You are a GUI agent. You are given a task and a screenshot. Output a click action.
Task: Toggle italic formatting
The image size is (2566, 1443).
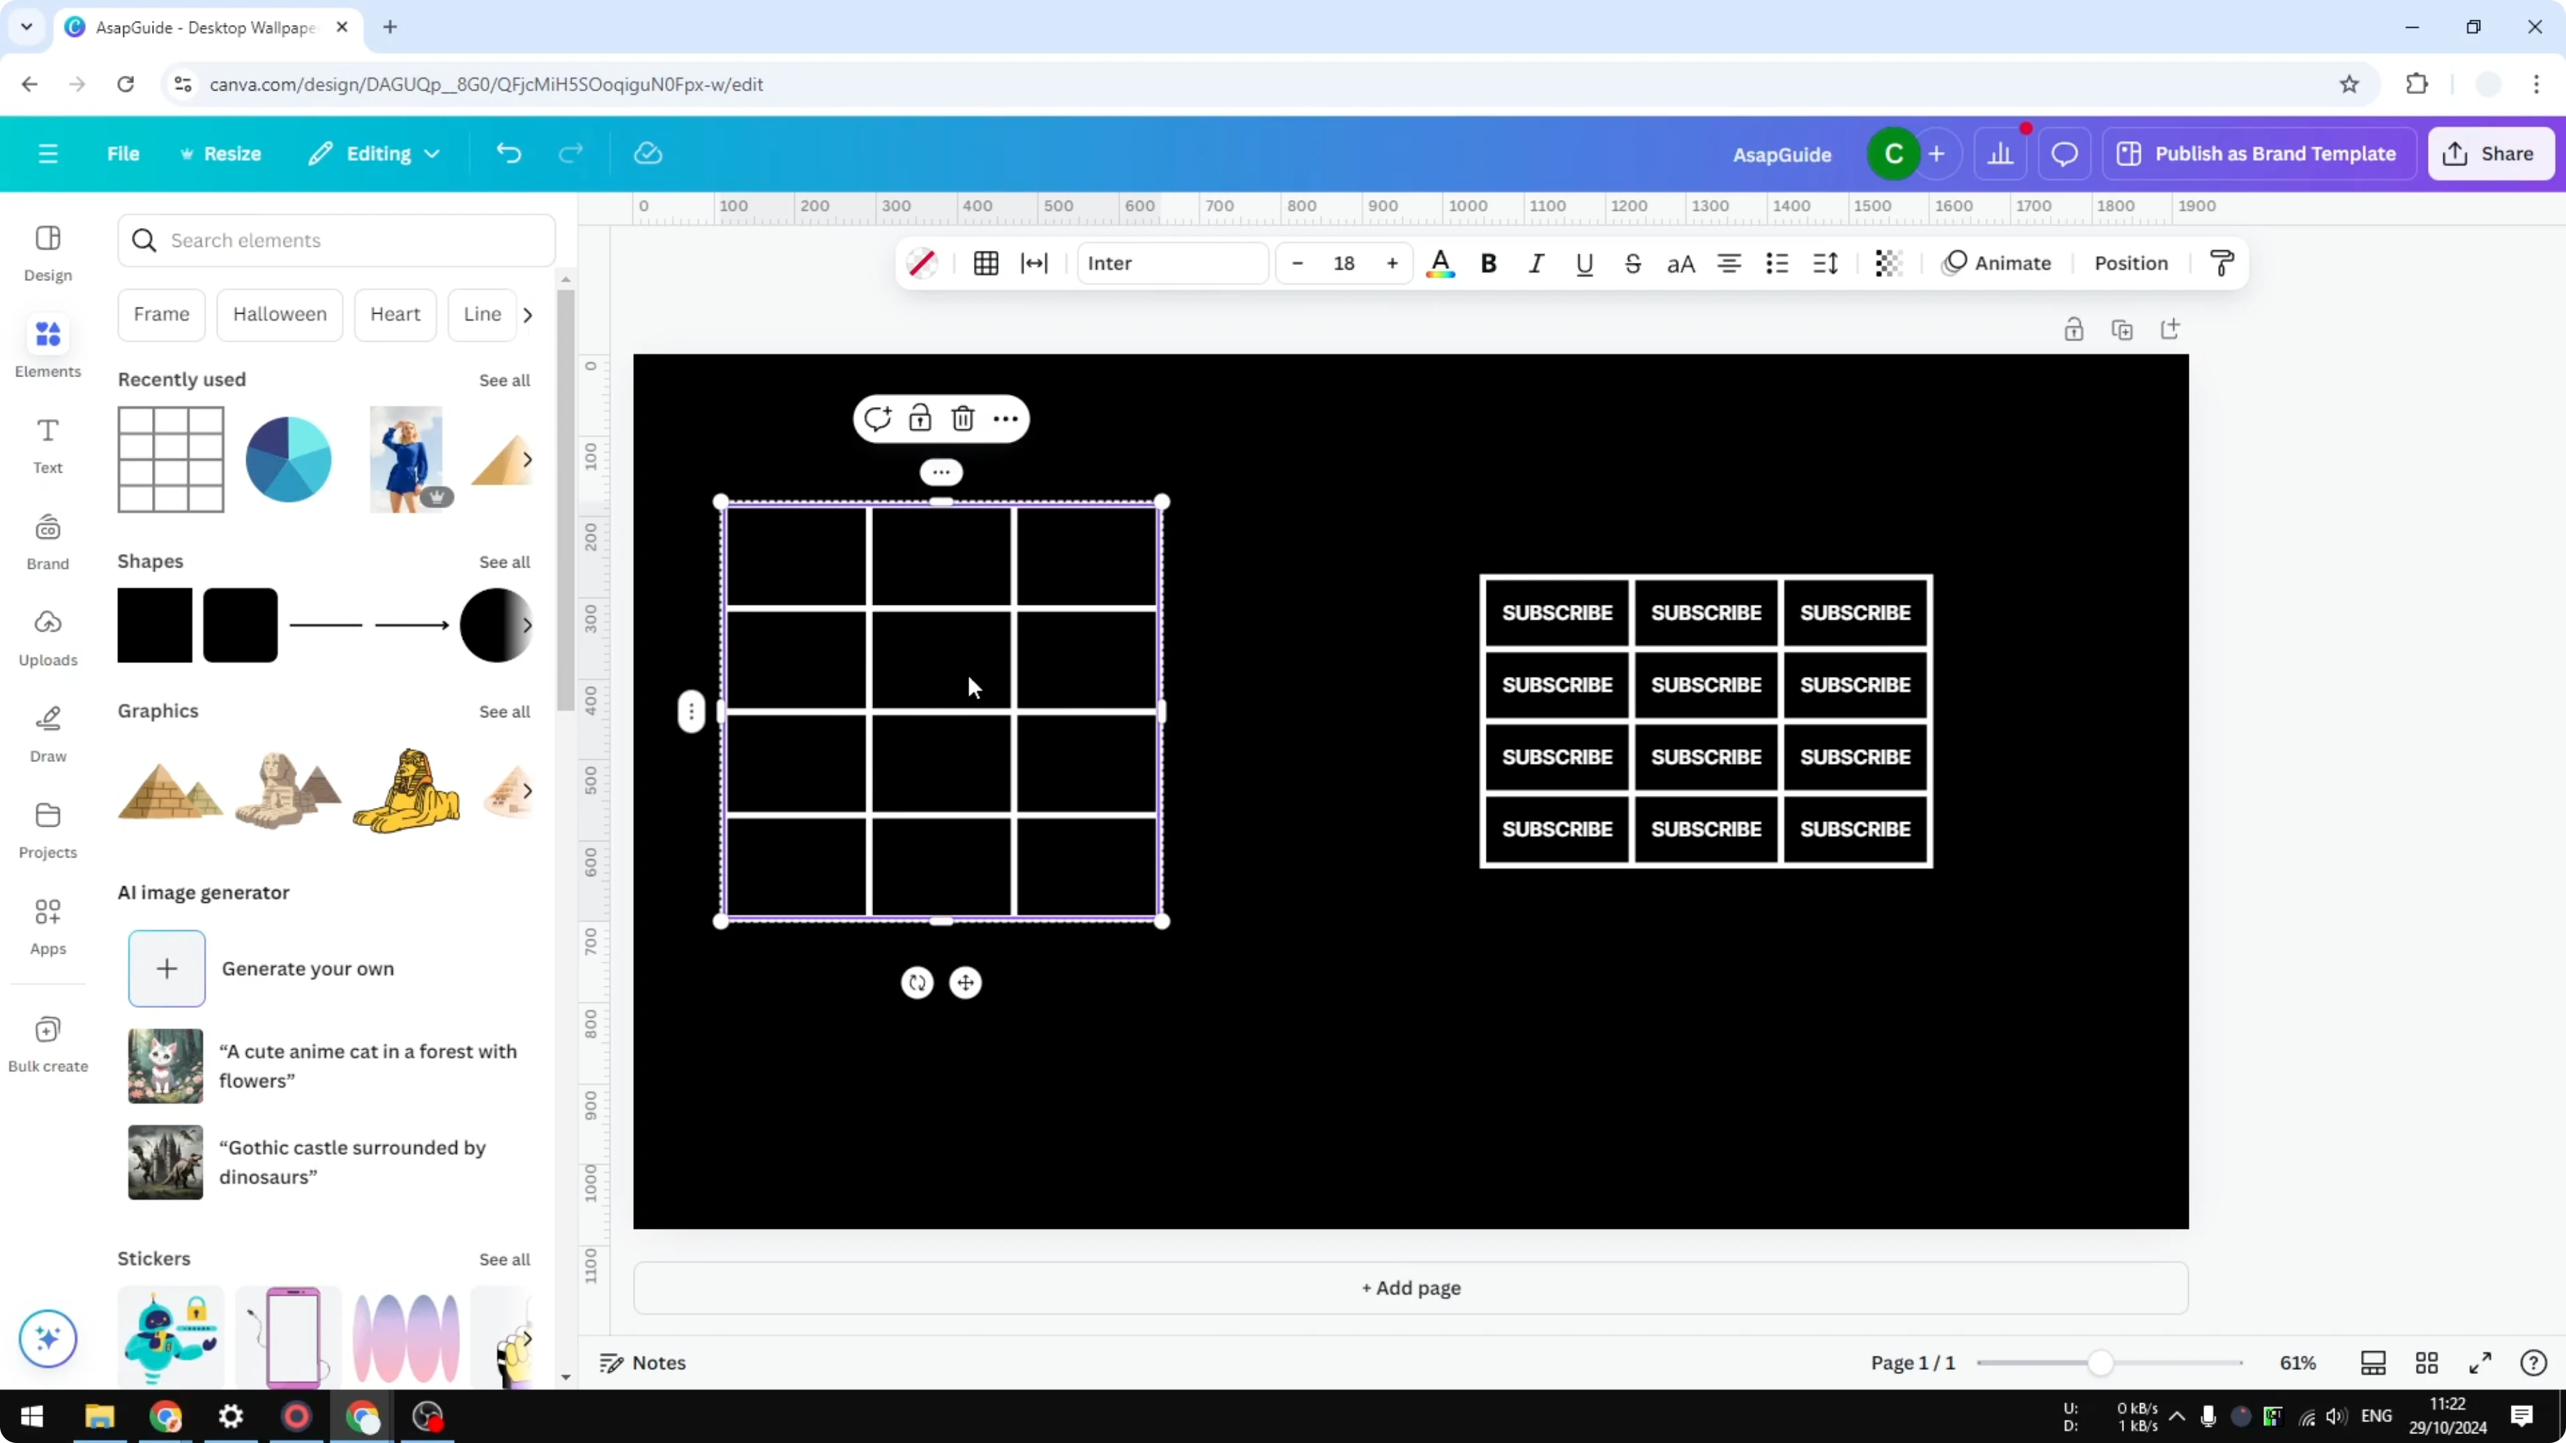[x=1535, y=263]
